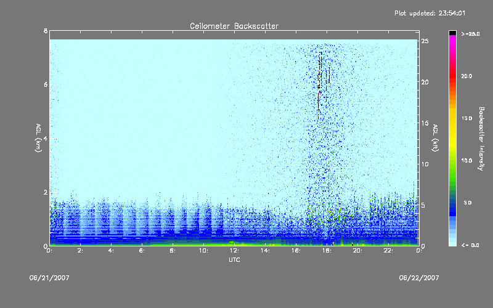Click the 5 kft tick label
This screenshot has width=493, height=308.
click(423, 205)
